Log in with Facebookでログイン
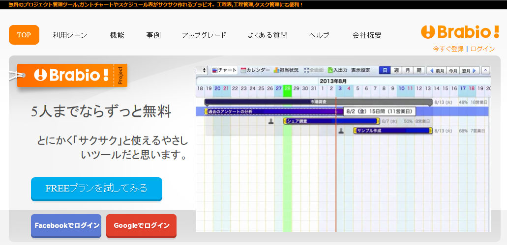 [66, 226]
